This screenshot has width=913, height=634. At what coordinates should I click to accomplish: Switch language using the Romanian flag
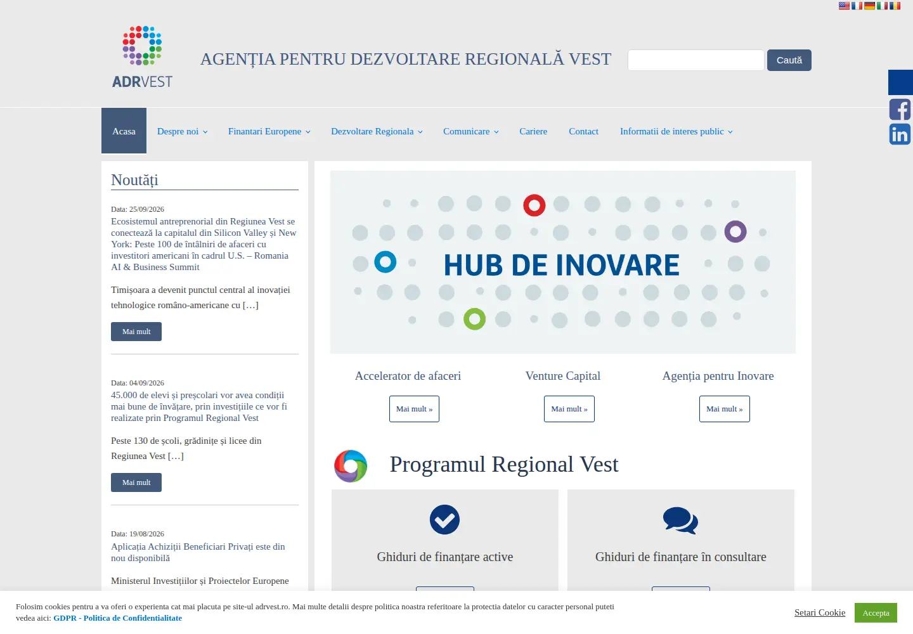point(895,6)
